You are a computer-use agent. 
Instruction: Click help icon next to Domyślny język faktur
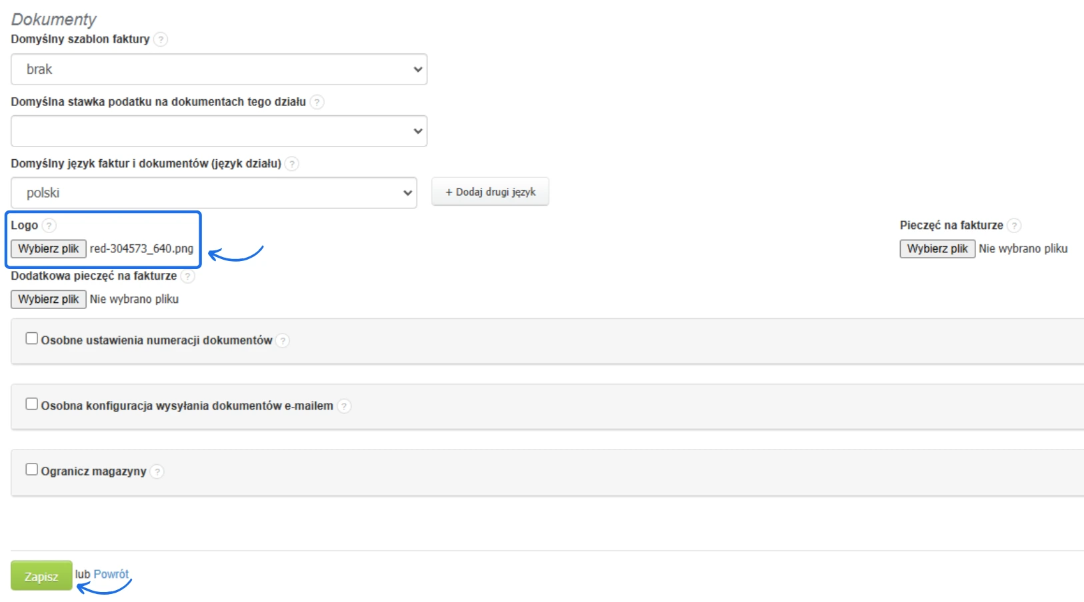[x=292, y=164]
